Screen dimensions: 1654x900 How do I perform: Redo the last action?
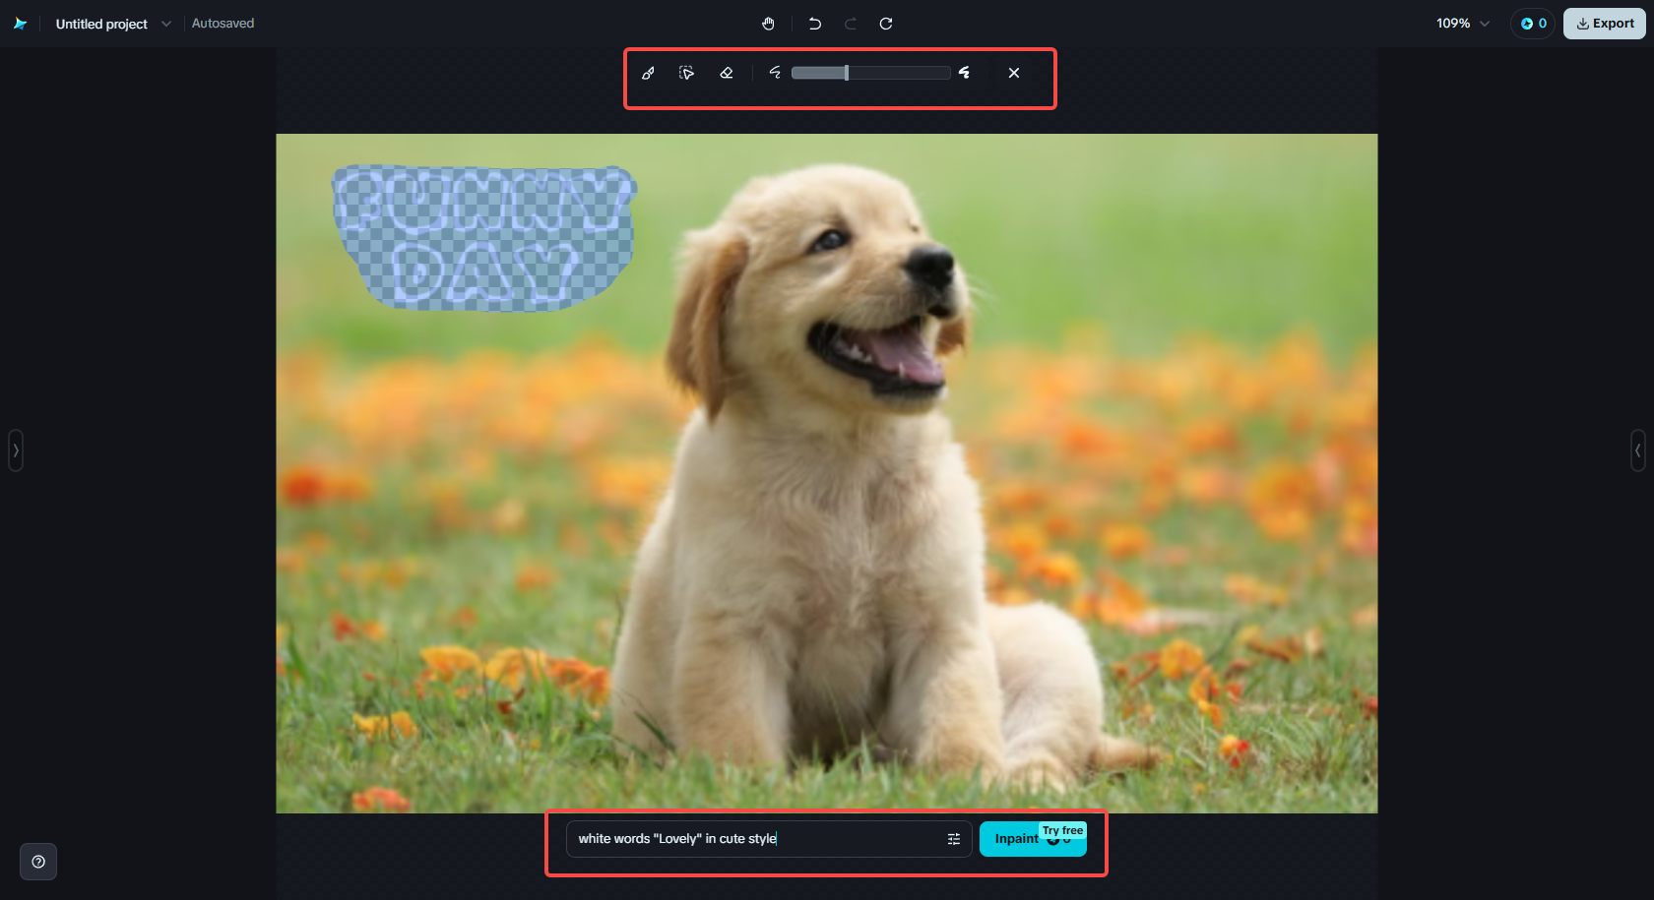point(850,23)
